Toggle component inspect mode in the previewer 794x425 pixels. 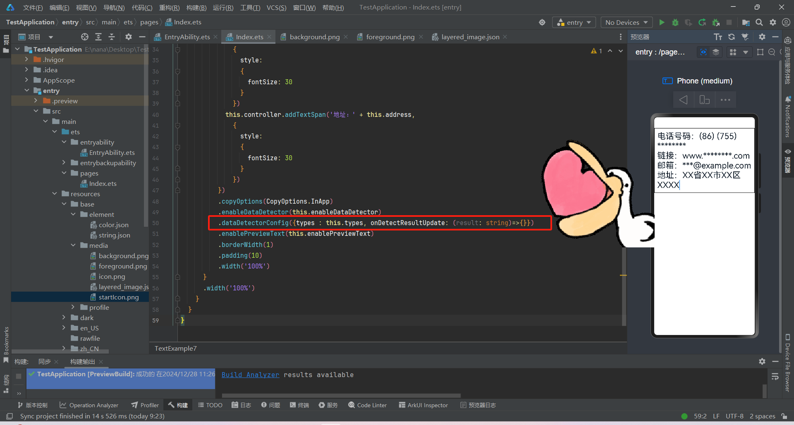(x=703, y=52)
